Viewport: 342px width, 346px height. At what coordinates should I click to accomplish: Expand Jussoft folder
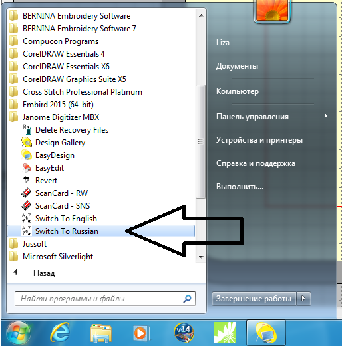(28, 244)
